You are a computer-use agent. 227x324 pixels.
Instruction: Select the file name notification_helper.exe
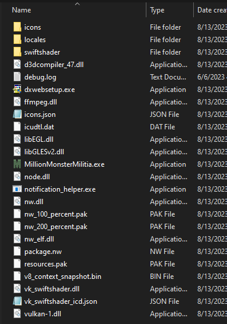click(60, 189)
